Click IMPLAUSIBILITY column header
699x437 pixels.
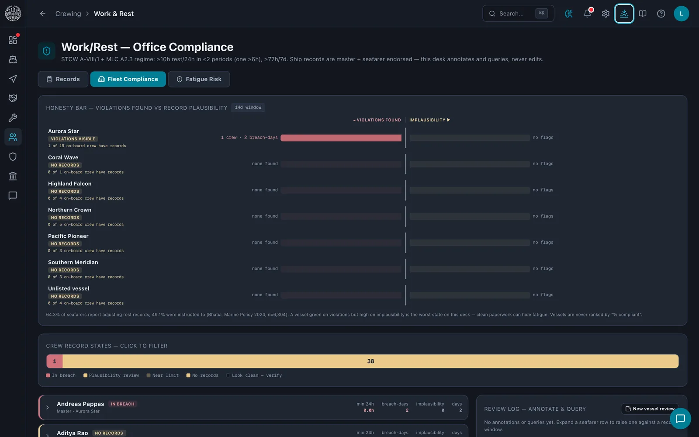click(429, 120)
